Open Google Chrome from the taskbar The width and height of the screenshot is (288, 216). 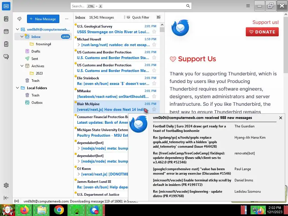click(59, 210)
